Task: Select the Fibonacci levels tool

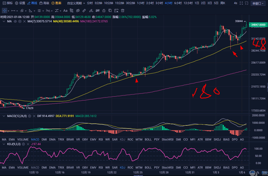Action: [39, 11]
